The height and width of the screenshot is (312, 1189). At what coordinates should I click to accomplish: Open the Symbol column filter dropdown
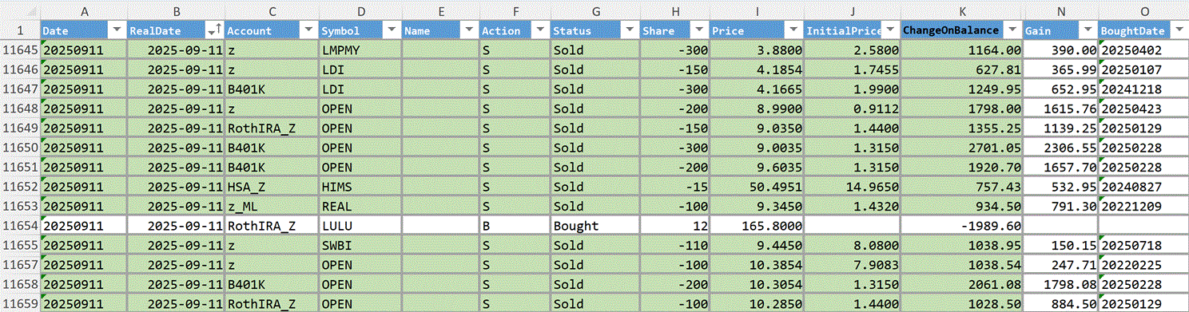(392, 30)
